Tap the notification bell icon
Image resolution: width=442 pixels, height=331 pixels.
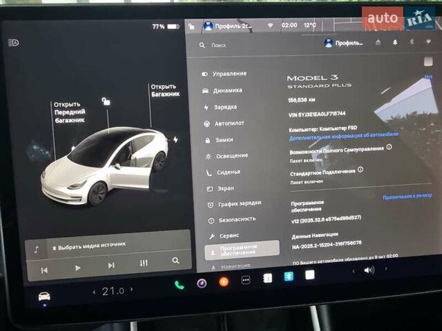pos(396,42)
